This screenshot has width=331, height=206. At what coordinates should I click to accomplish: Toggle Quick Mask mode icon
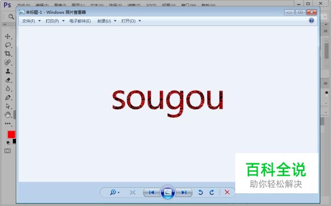8,151
